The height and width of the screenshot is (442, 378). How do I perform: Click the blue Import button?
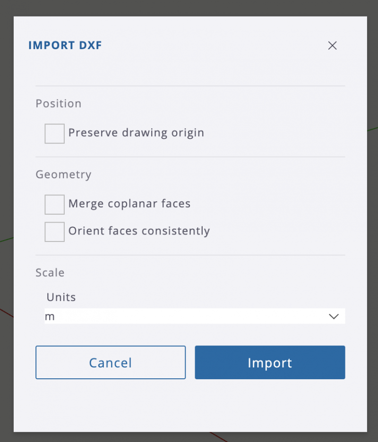click(x=270, y=362)
